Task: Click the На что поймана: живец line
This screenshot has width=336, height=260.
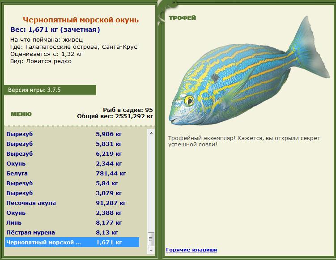Action: point(47,40)
